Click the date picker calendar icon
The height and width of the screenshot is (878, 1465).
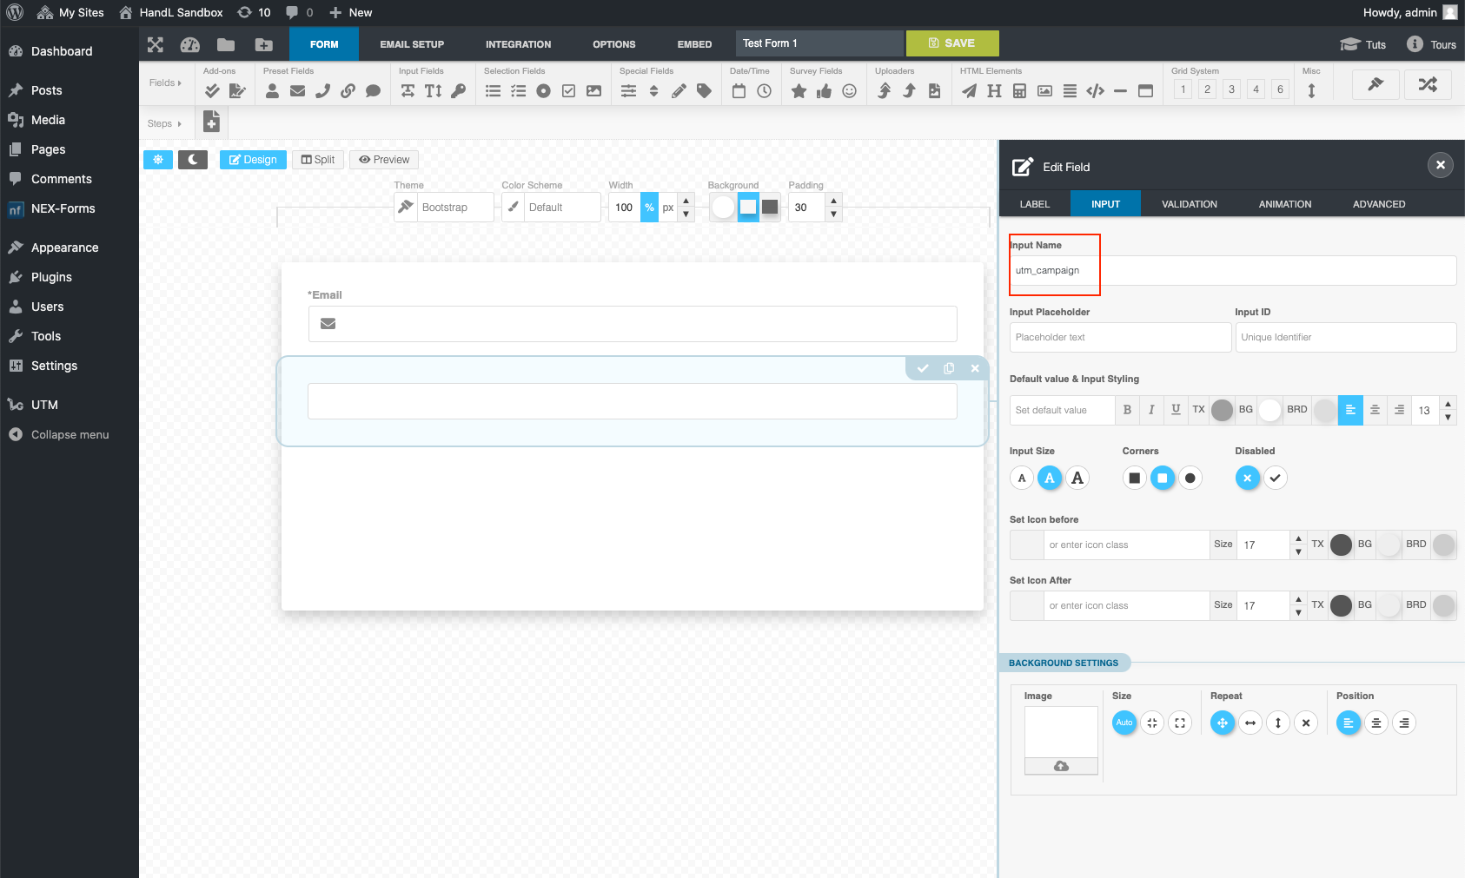(x=739, y=91)
